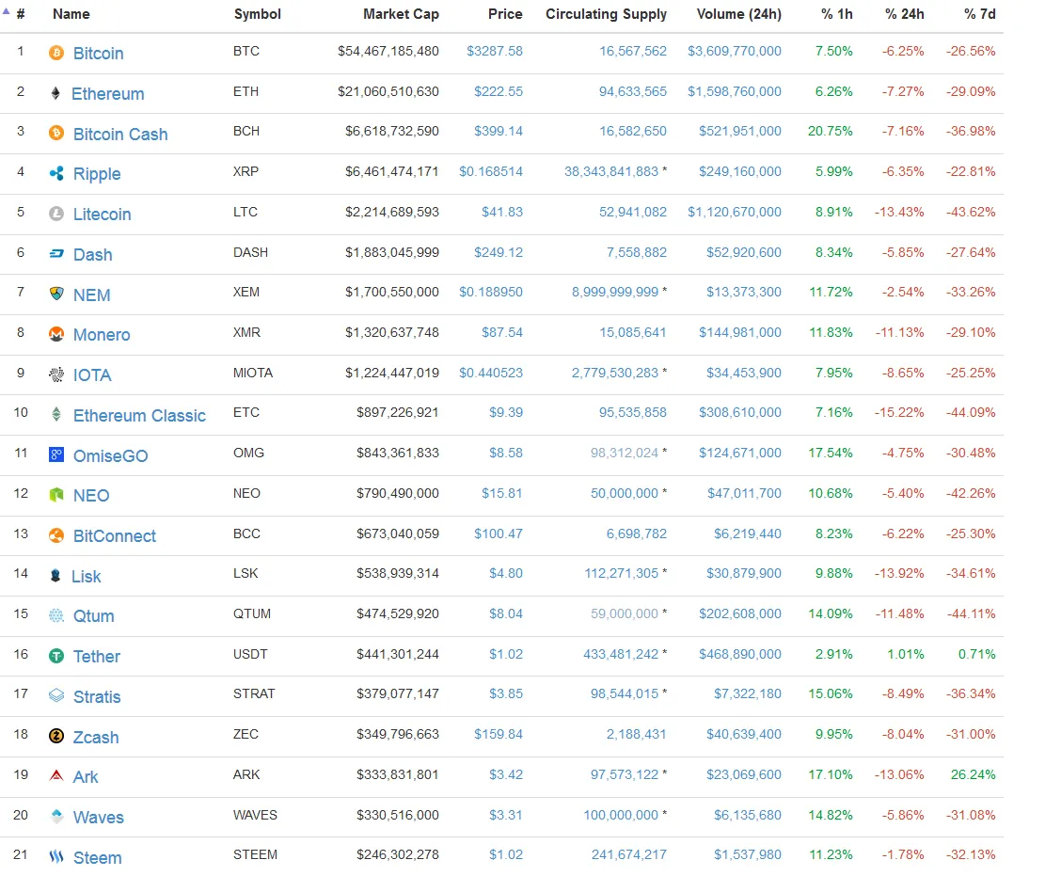Screen dimensions: 1061x876
Task: Open the Ripple name link
Action: (97, 174)
